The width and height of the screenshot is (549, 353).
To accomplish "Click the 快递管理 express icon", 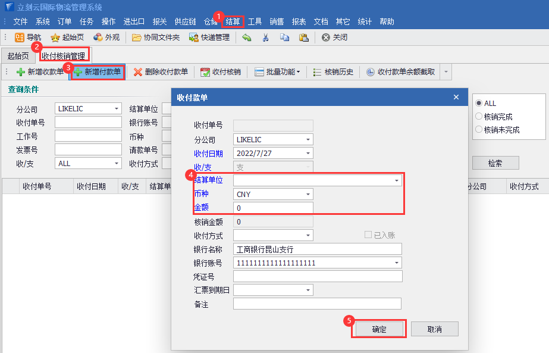I will click(194, 38).
